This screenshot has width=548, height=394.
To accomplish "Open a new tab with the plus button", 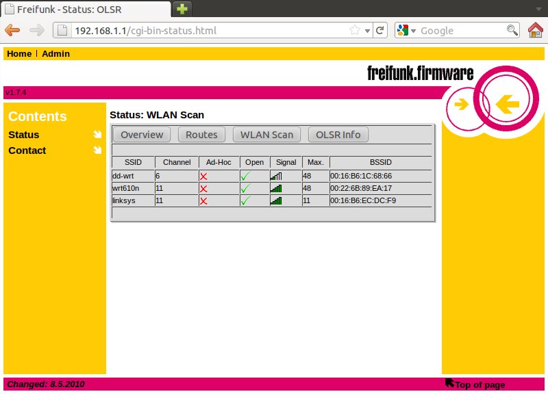I will (182, 9).
